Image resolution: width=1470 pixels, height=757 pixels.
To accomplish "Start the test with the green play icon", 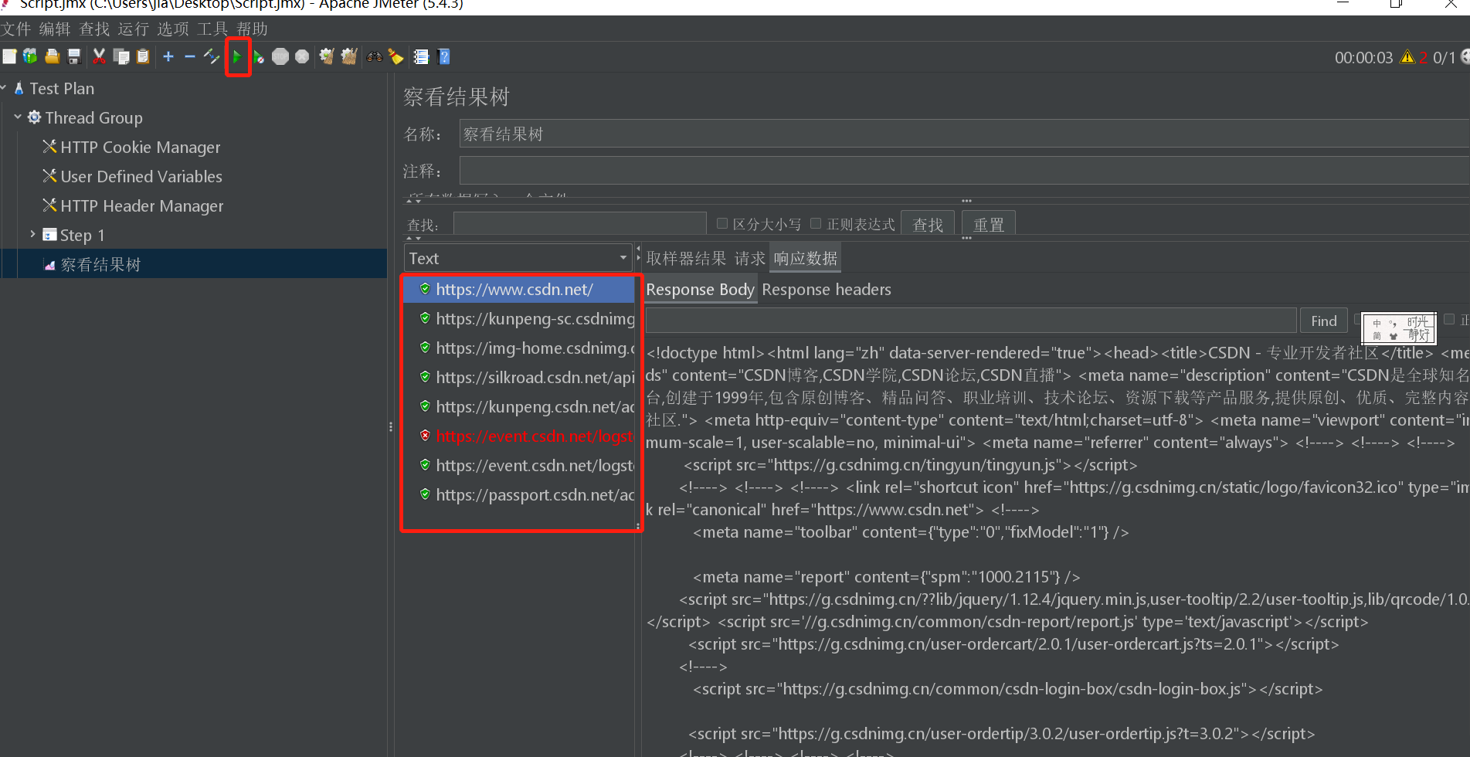I will [x=237, y=56].
